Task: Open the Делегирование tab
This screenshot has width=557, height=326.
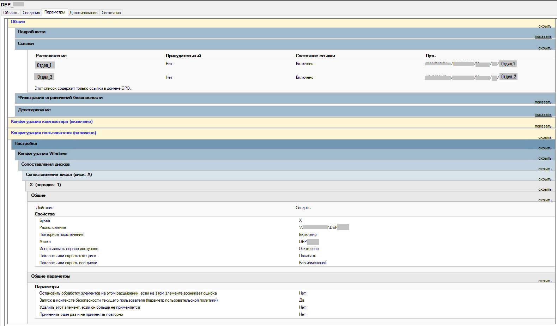Action: (x=84, y=13)
